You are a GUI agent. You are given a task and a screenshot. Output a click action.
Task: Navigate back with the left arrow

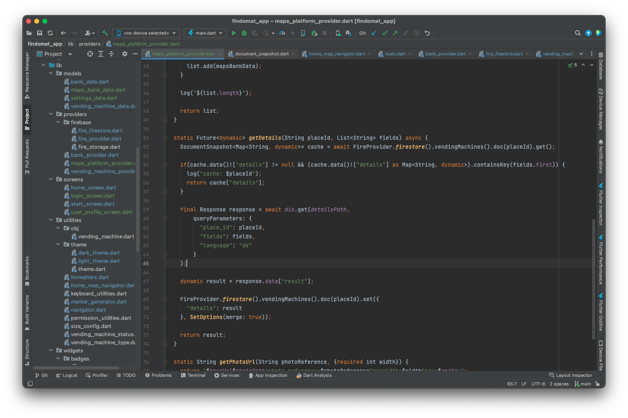63,33
